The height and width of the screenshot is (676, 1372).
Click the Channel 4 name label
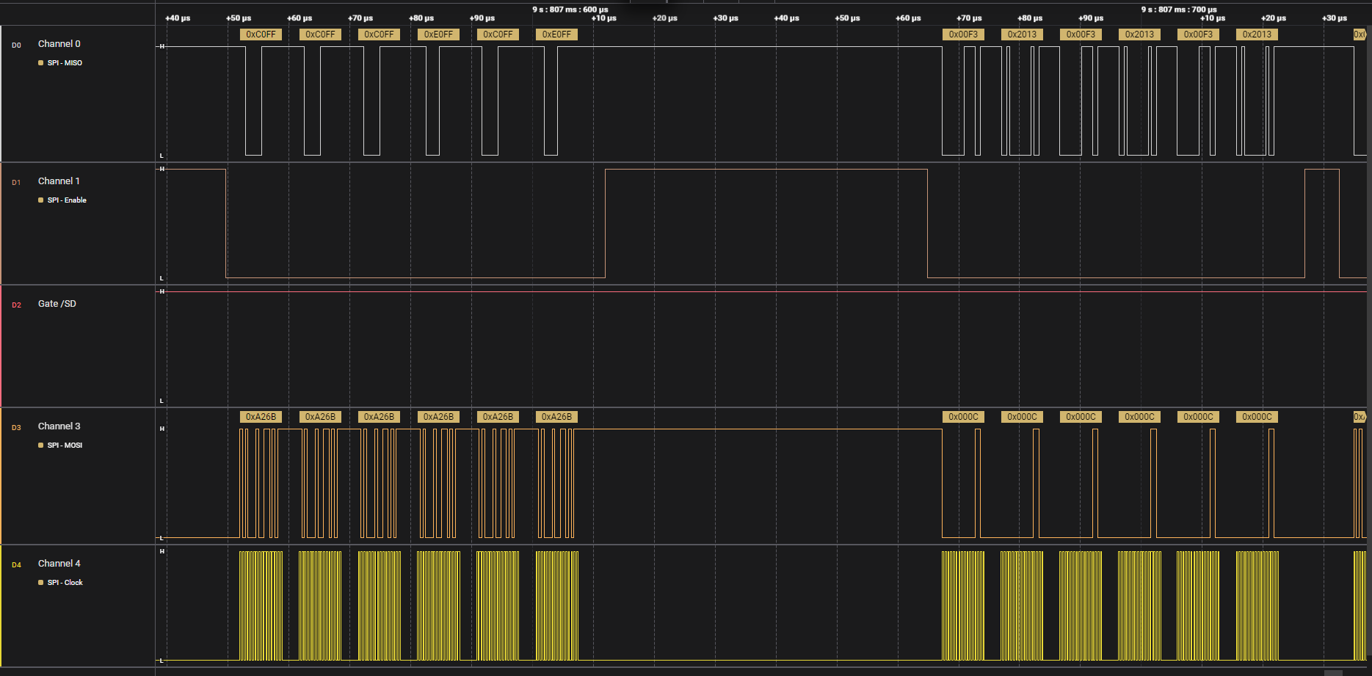pos(59,564)
